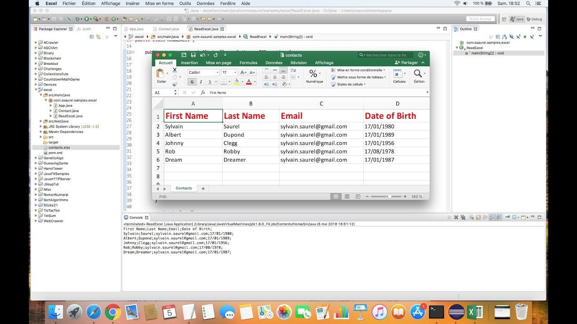Click the Cellules icon in Excel ribbon
The width and height of the screenshot is (577, 324).
[x=398, y=73]
